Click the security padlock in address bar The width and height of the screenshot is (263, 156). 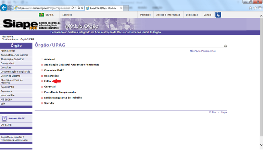pyautogui.click(x=79, y=8)
